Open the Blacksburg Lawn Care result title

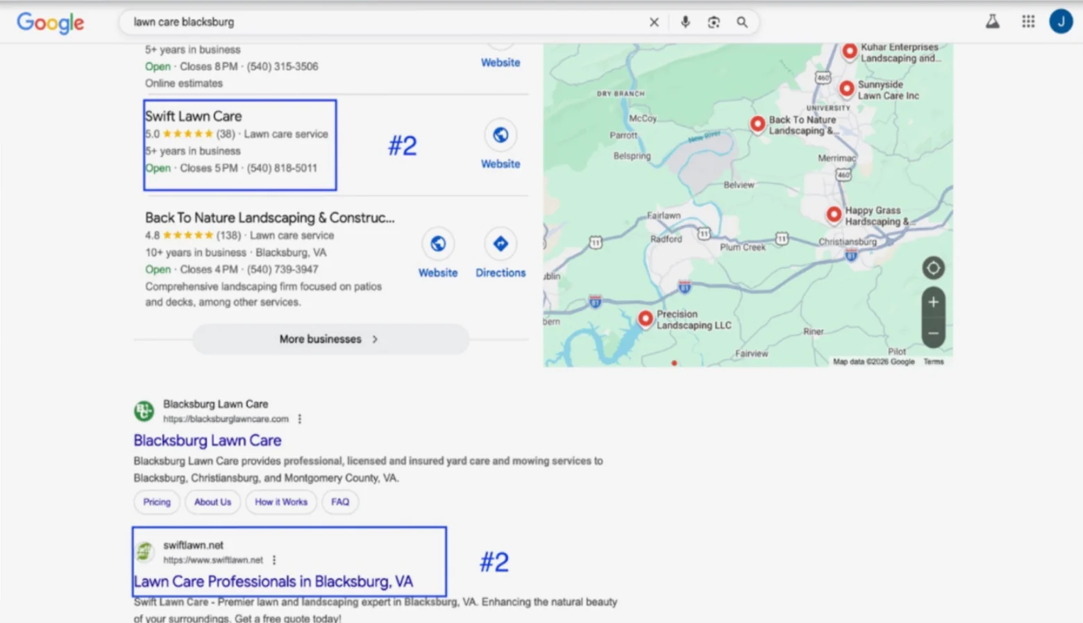(208, 440)
